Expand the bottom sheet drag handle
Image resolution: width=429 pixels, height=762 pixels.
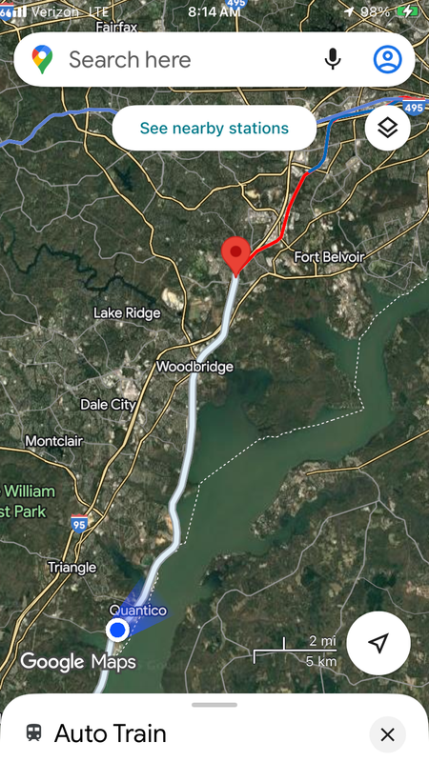(x=214, y=705)
